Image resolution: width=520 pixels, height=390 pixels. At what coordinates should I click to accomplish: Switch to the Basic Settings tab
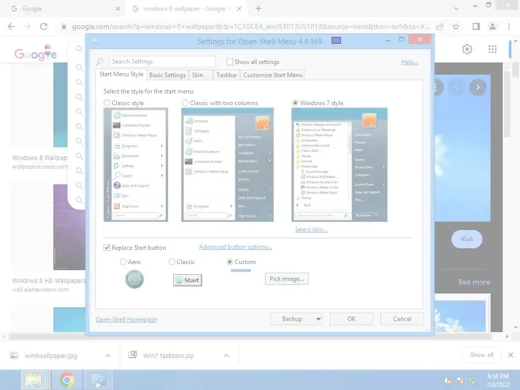tap(168, 75)
